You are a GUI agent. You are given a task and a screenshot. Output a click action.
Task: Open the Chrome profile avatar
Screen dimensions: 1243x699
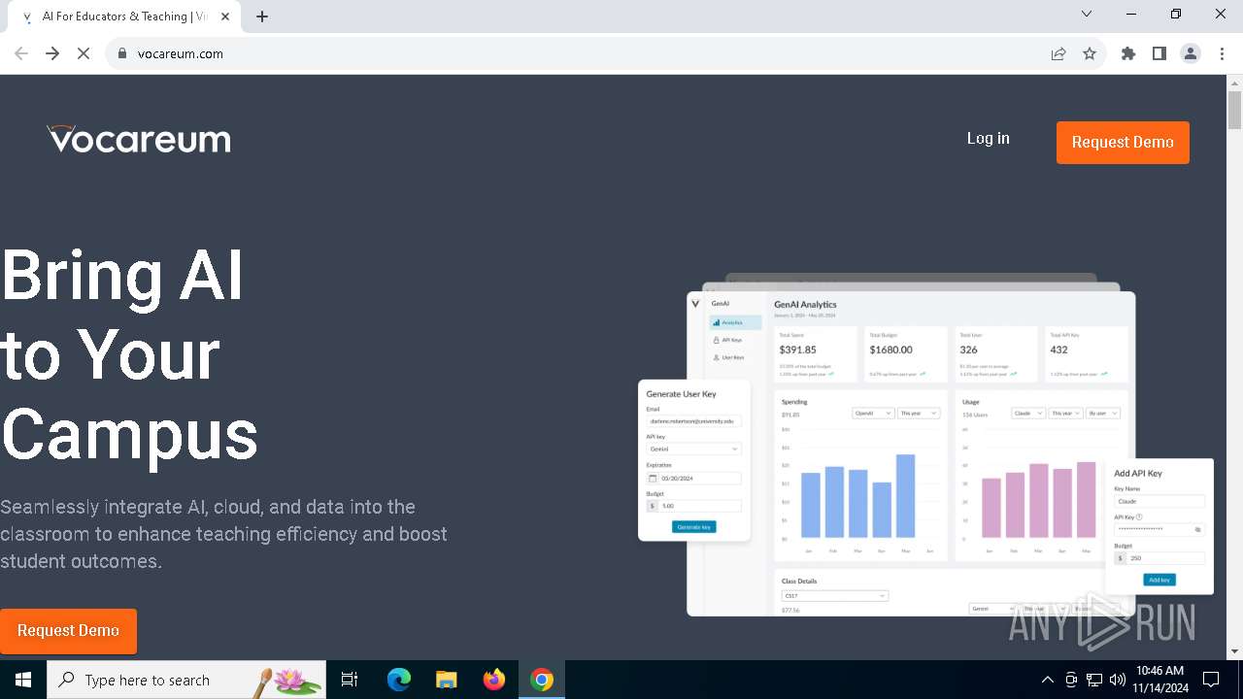click(1191, 53)
